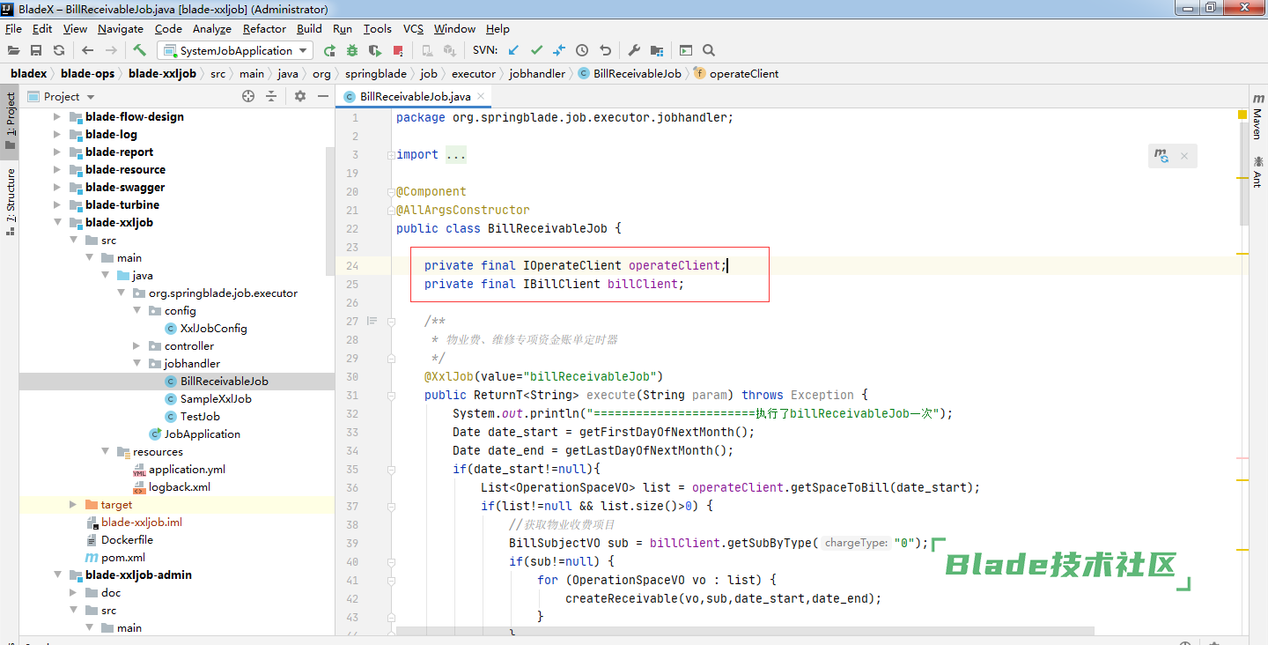This screenshot has height=645, width=1268.
Task: Toggle the Project tool window side tab
Action: pos(11,120)
